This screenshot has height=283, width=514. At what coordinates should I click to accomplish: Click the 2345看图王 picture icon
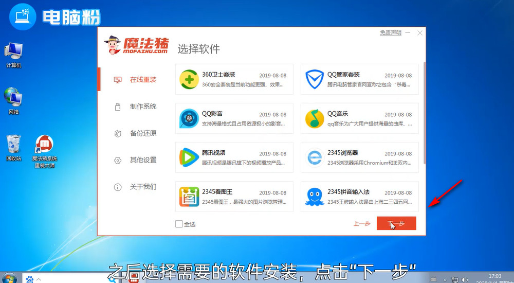coord(189,197)
